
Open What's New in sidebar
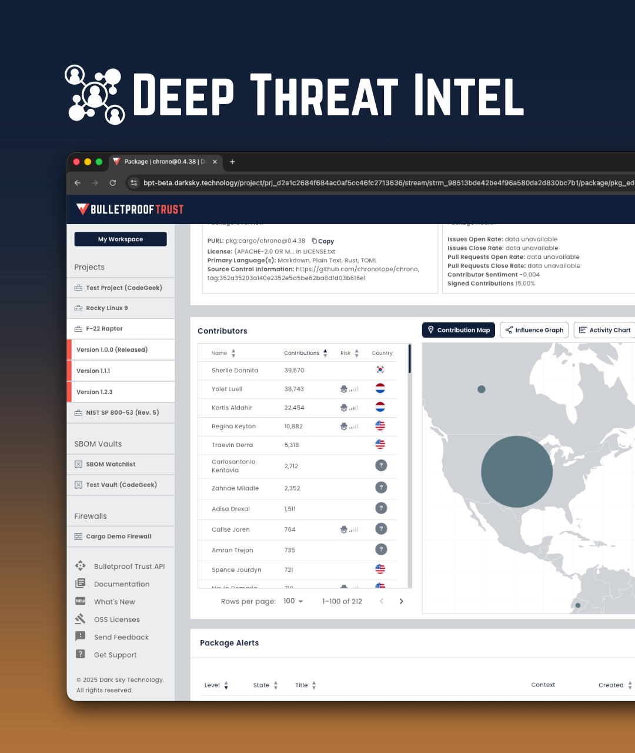tap(105, 601)
